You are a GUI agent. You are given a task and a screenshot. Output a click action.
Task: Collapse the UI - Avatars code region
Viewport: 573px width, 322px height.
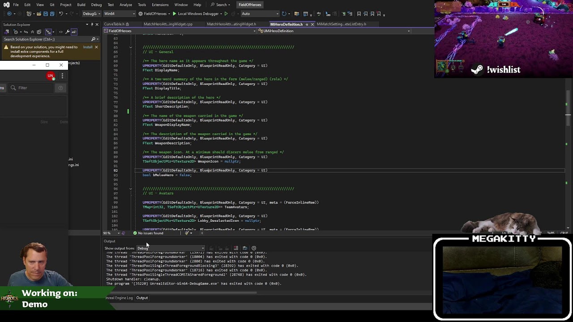tap(131, 189)
